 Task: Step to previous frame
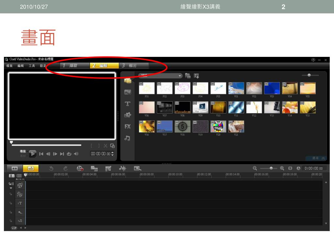click(48, 154)
